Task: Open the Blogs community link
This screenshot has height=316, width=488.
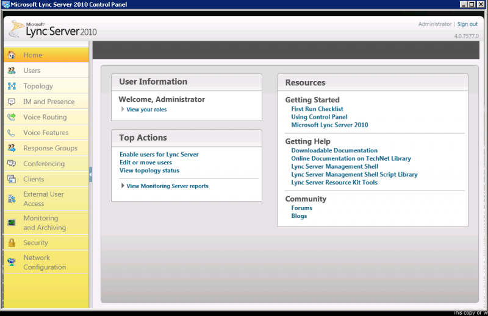Action: pos(299,216)
